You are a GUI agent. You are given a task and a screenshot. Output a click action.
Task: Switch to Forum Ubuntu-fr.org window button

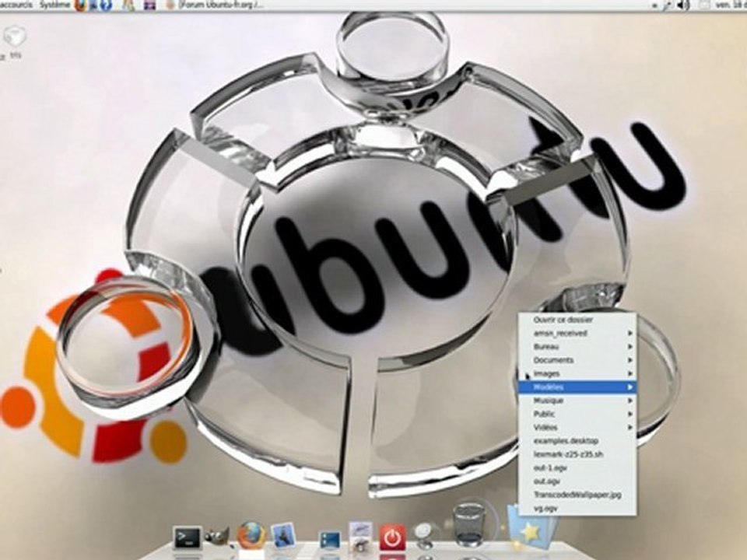216,5
